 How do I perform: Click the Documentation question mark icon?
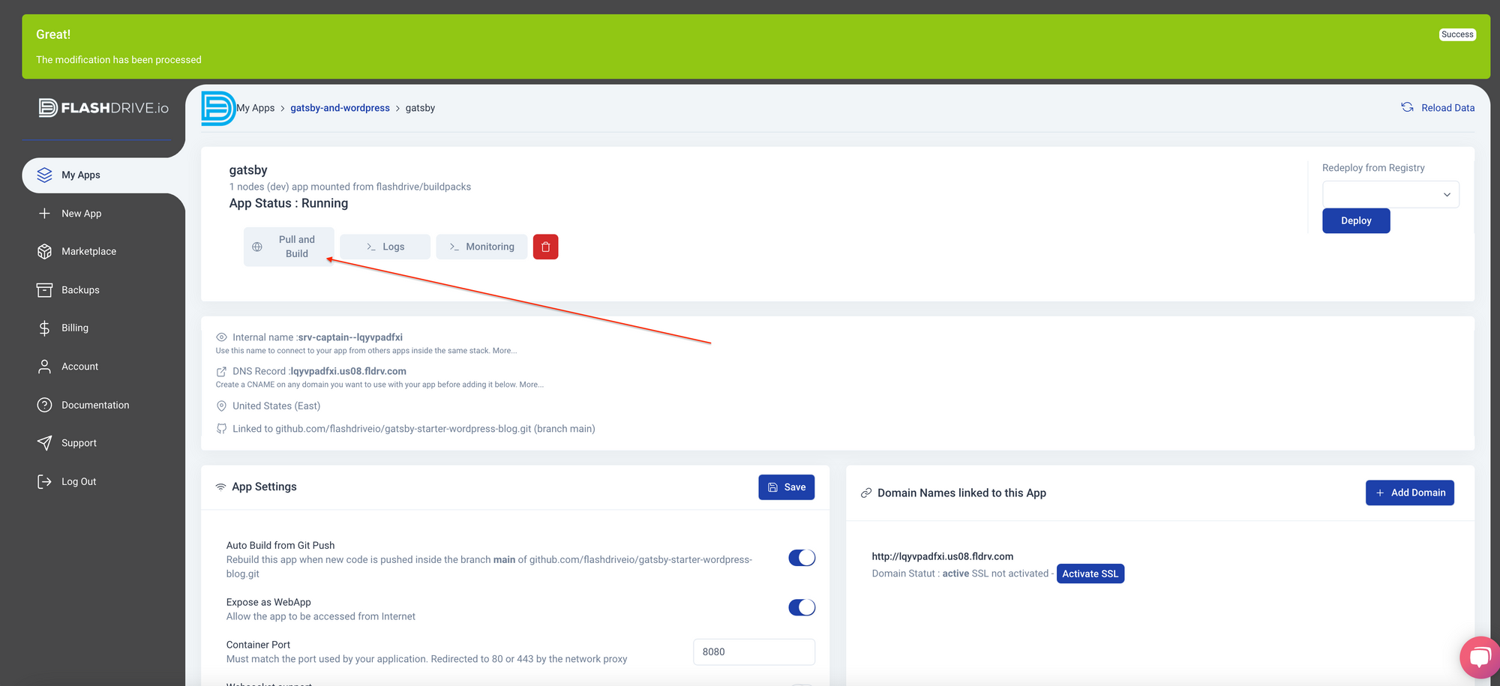(x=44, y=405)
